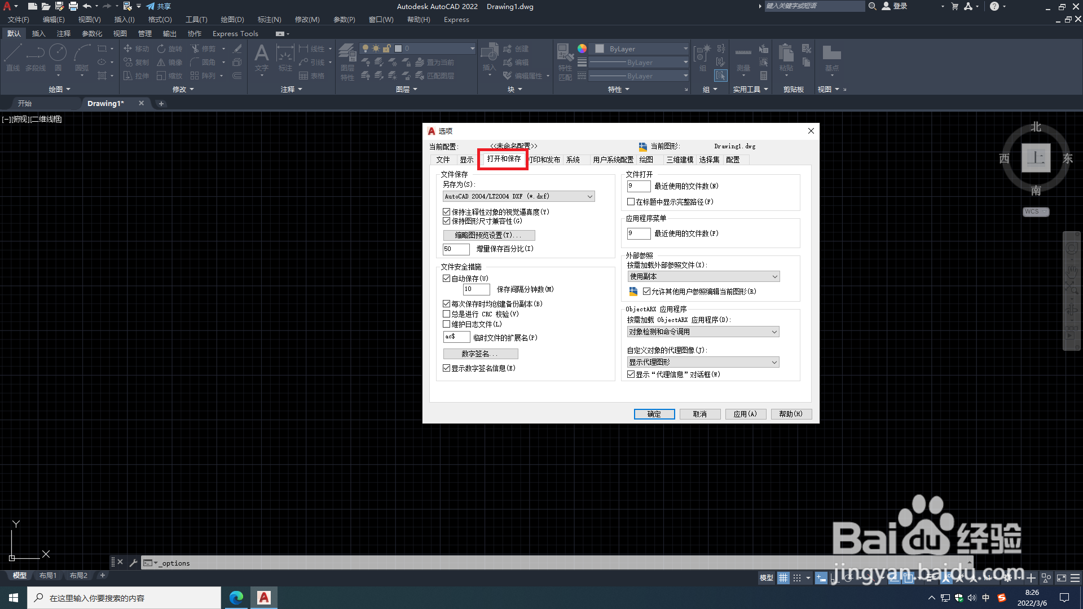1083x609 pixels.
Task: Confirm options with 确定 button
Action: click(x=654, y=414)
